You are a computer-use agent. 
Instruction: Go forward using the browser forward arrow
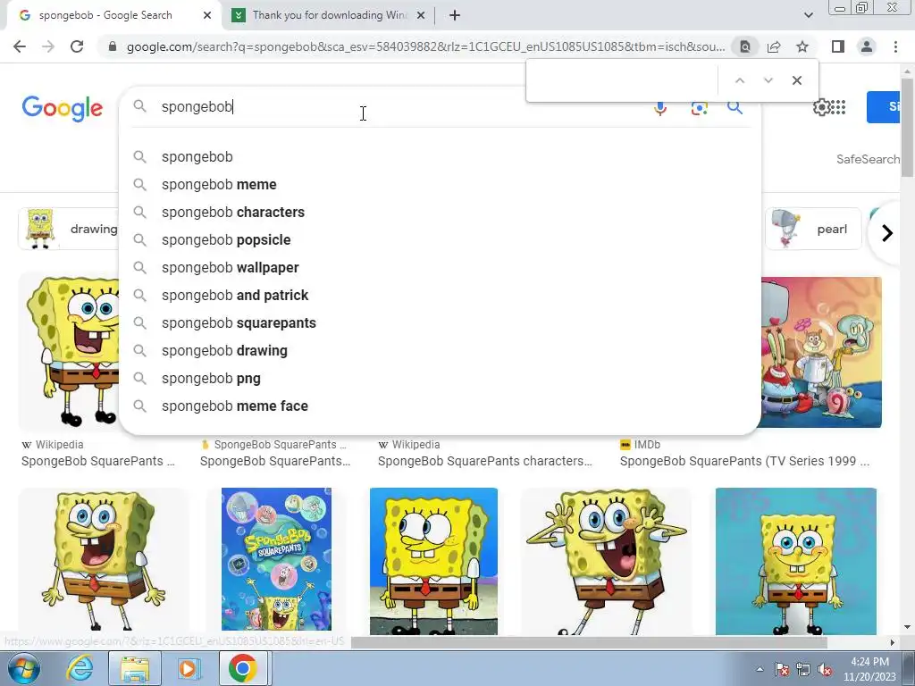(48, 46)
